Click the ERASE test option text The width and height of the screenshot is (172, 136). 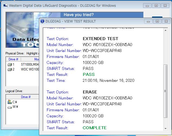pos(90,92)
